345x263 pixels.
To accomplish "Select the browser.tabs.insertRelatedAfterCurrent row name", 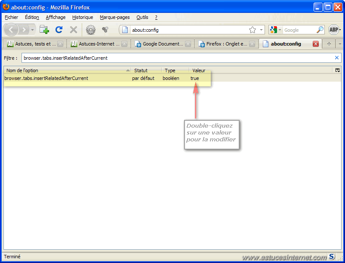I will tap(46, 78).
